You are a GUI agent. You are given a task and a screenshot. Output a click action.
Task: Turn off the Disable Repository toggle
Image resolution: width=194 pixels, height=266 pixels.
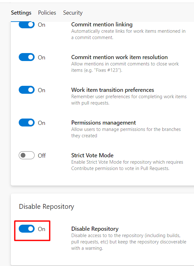pos(27,229)
